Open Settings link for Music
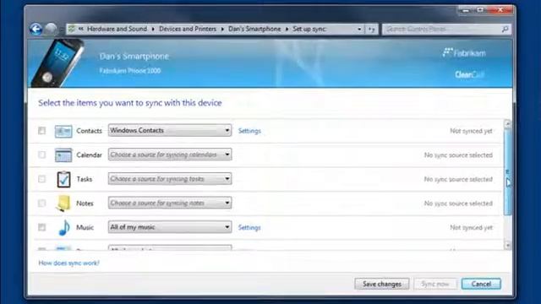Viewport: 541px width, 304px height. (249, 227)
